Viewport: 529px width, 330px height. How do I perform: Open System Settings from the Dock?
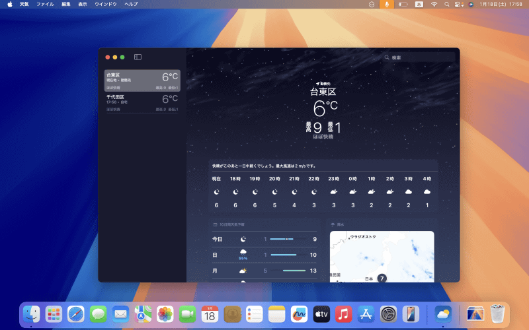pos(388,315)
